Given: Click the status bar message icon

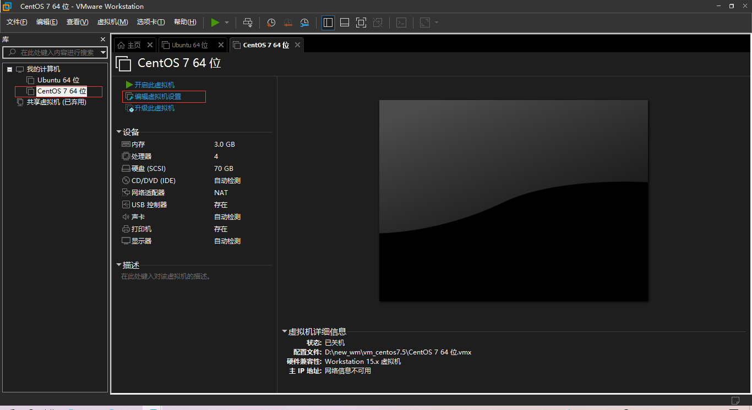Looking at the screenshot, I should pos(735,400).
